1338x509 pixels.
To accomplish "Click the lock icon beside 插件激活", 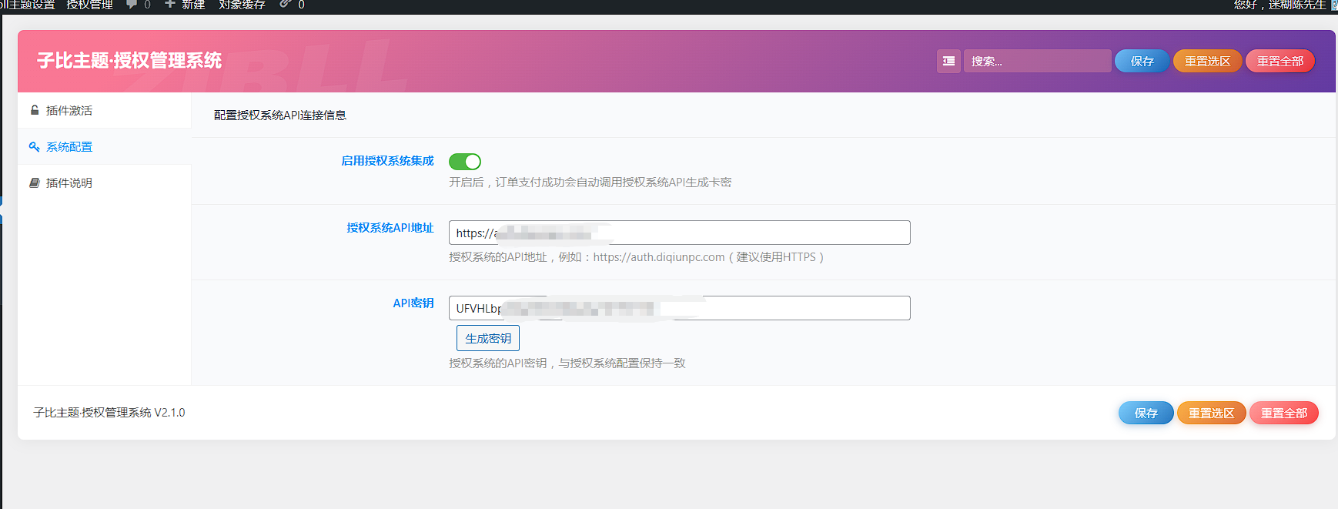I will (35, 110).
